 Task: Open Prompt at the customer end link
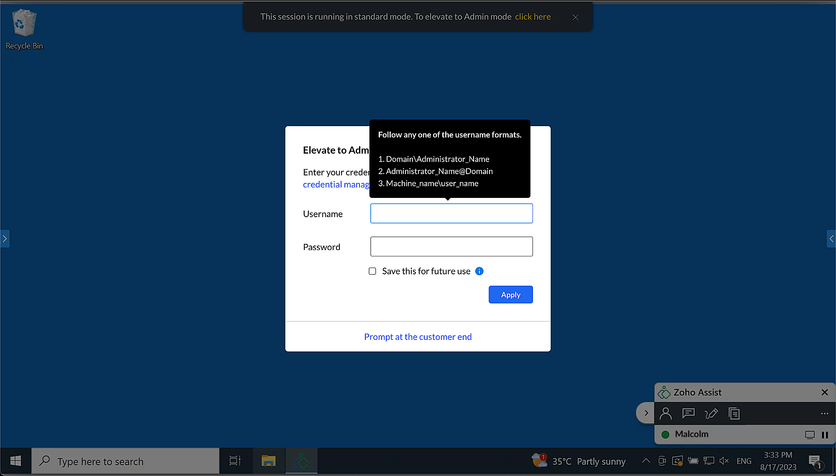(418, 337)
